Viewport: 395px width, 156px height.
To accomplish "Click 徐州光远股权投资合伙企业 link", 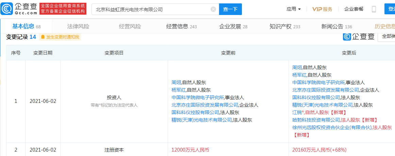I will pos(332,127).
